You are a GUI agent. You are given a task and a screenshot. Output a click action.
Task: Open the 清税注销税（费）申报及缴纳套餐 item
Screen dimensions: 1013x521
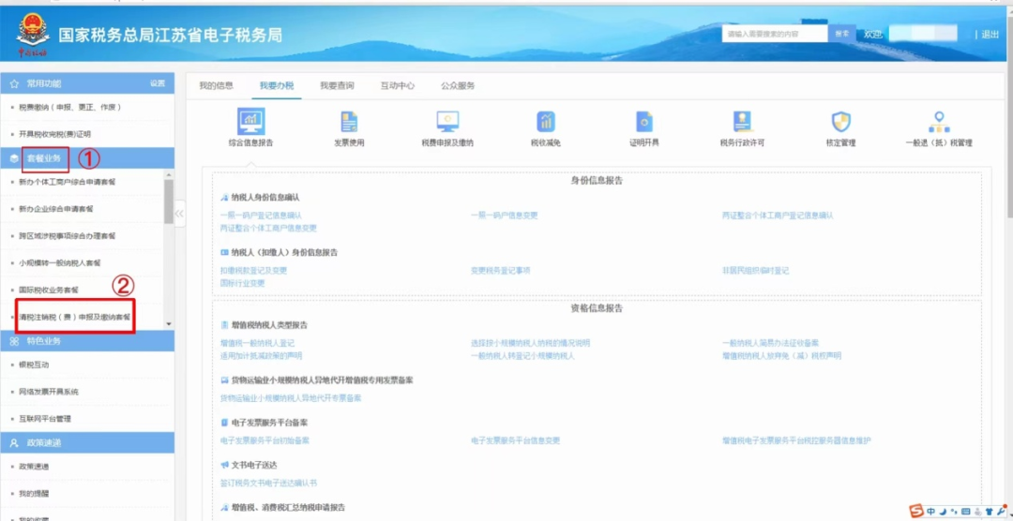coord(75,318)
